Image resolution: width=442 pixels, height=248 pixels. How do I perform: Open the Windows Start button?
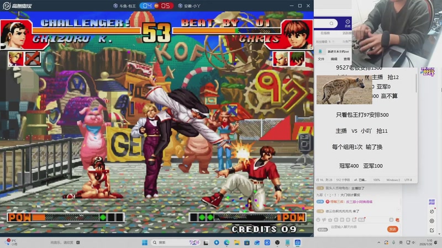tap(145, 242)
